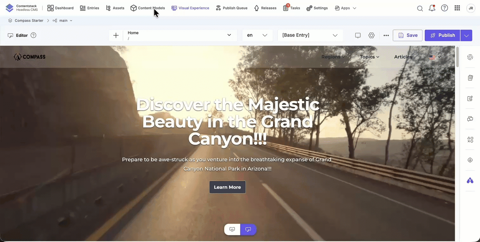Open the stacked documents sidebar icon
This screenshot has width=480, height=242.
[x=470, y=78]
